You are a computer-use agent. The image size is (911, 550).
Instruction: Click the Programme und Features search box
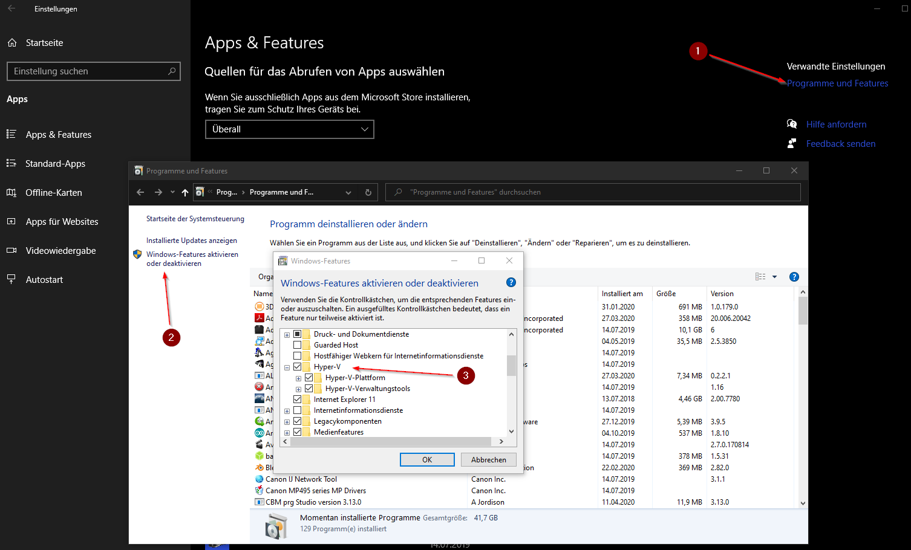[x=593, y=192]
